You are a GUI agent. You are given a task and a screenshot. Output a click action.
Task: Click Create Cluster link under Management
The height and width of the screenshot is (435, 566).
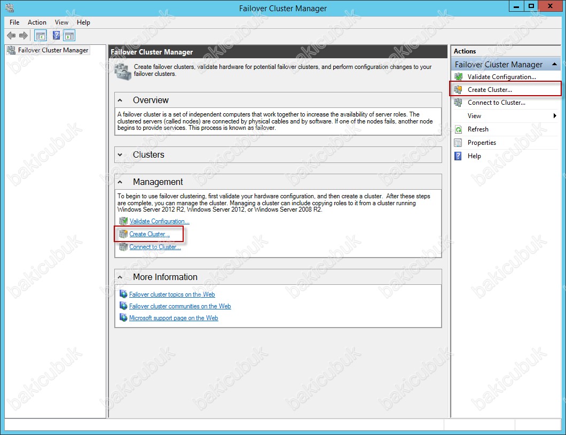tap(150, 234)
